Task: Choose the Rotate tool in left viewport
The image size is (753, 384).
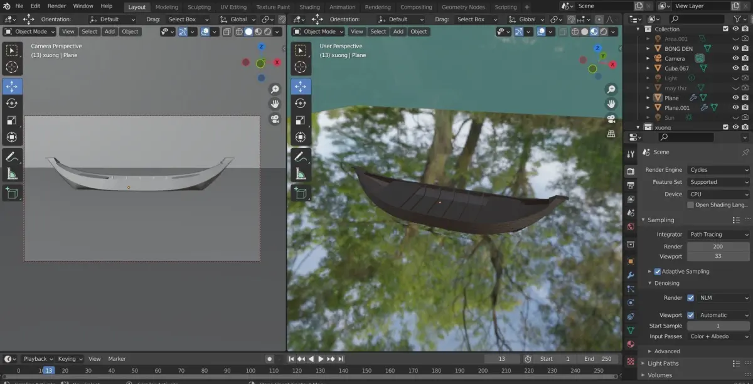Action: [x=12, y=104]
